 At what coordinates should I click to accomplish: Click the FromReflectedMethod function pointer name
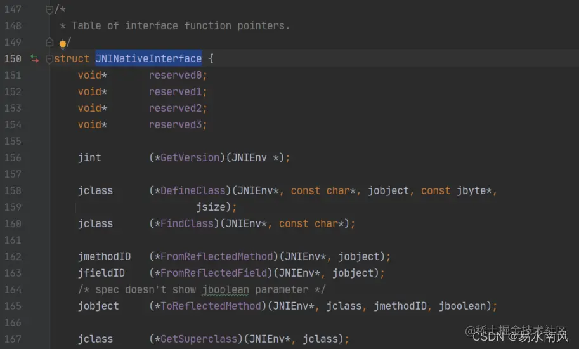click(x=216, y=256)
